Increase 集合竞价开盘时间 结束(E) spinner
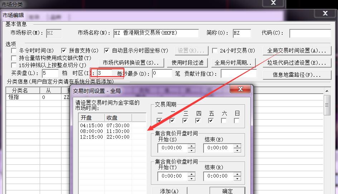This screenshot has height=194, width=338. click(237, 146)
